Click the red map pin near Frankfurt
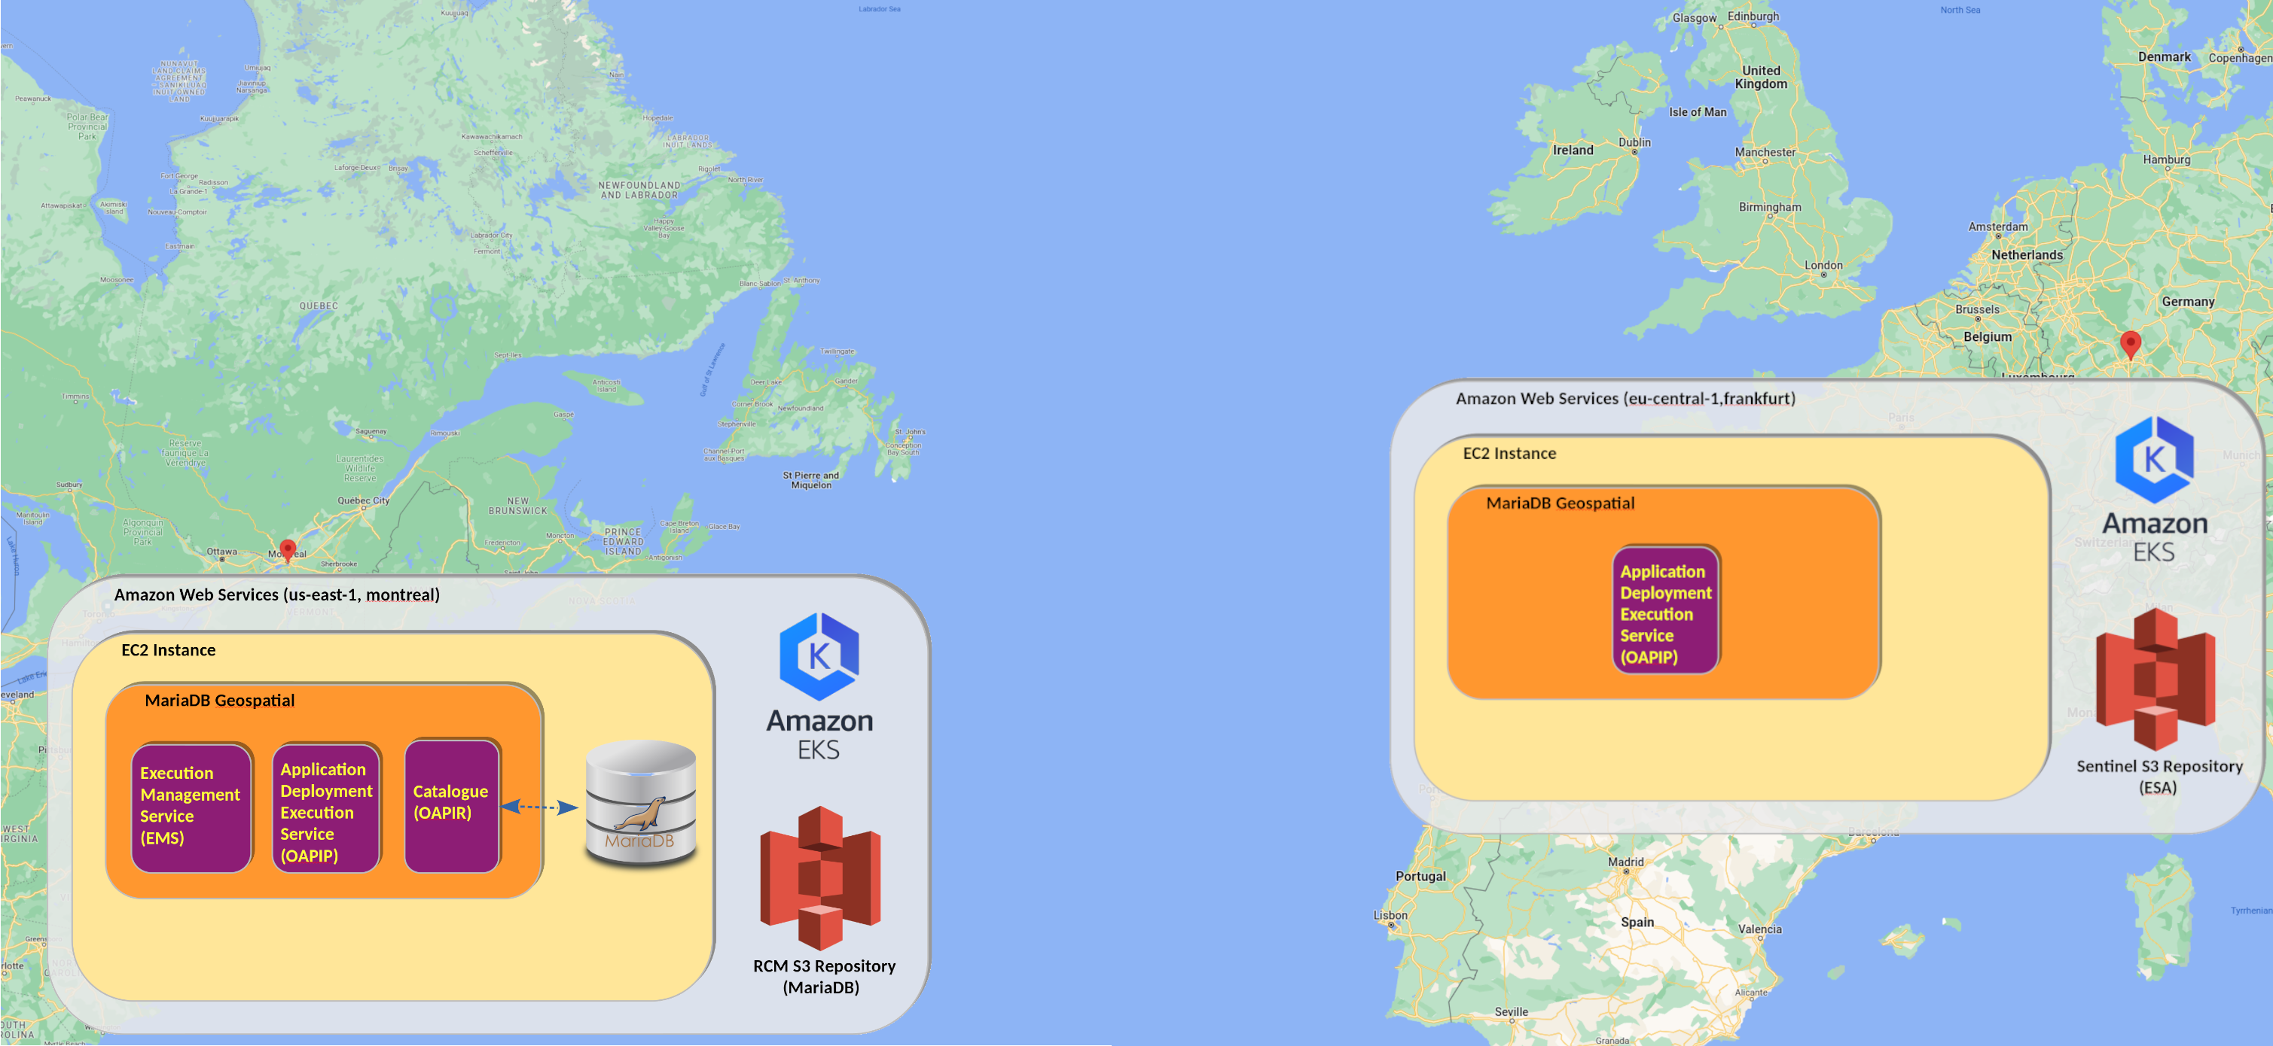The height and width of the screenshot is (1046, 2273). point(2130,344)
